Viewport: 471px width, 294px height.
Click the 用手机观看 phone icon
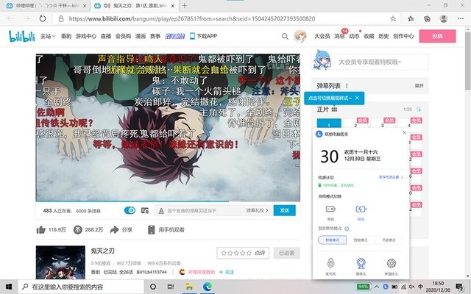(x=151, y=230)
